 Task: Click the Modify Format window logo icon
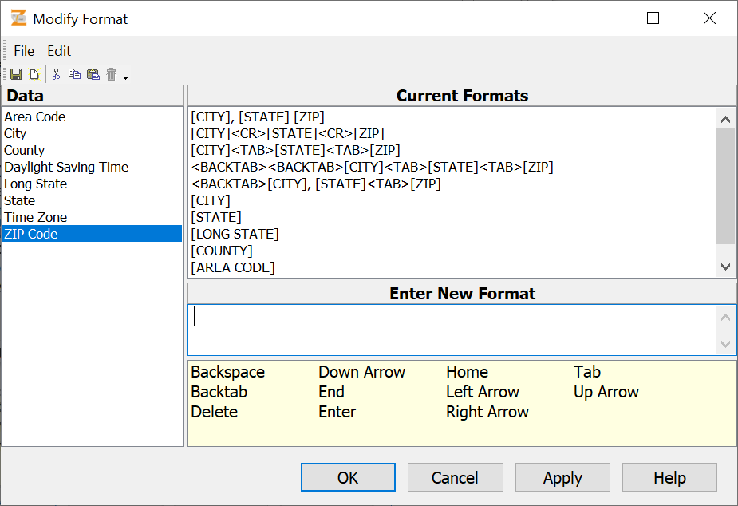click(19, 19)
